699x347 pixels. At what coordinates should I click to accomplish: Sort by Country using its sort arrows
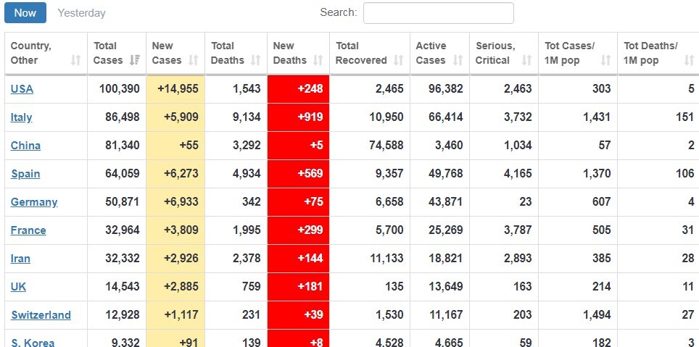(x=75, y=60)
